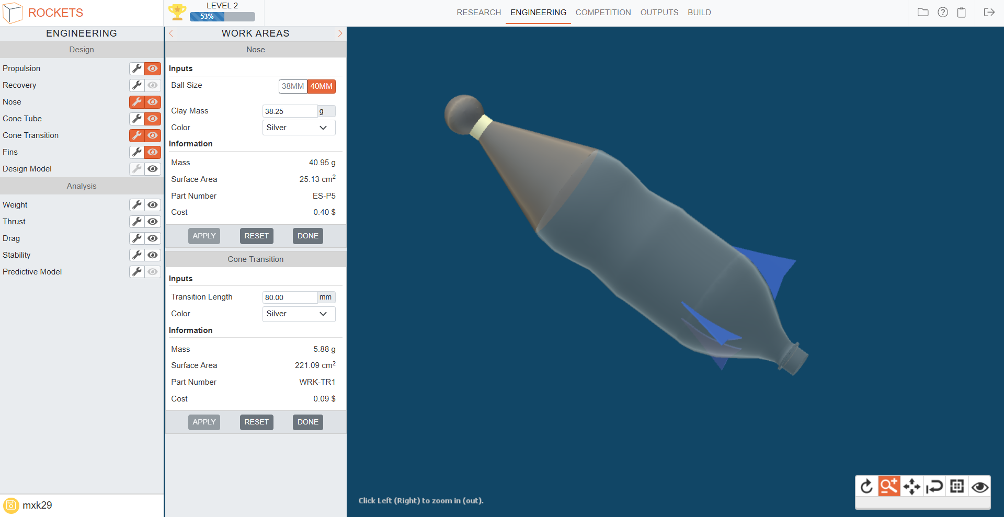Viewport: 1004px width, 517px height.
Task: Toggle the Recovery eye visibility
Action: coord(153,85)
